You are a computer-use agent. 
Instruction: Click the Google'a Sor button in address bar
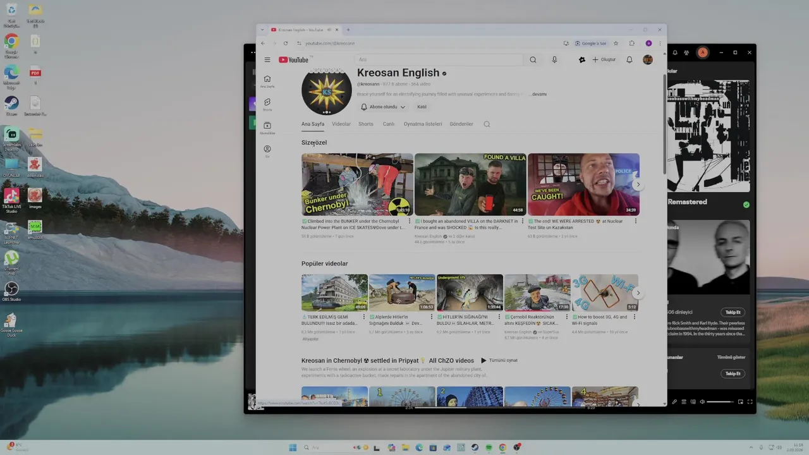pos(591,44)
